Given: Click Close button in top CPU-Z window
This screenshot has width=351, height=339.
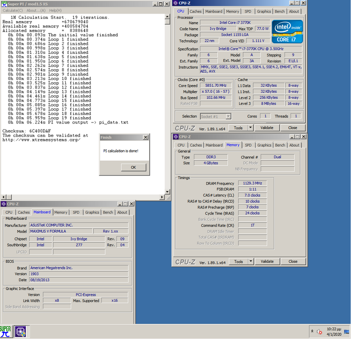Looking at the screenshot, I should point(293,128).
